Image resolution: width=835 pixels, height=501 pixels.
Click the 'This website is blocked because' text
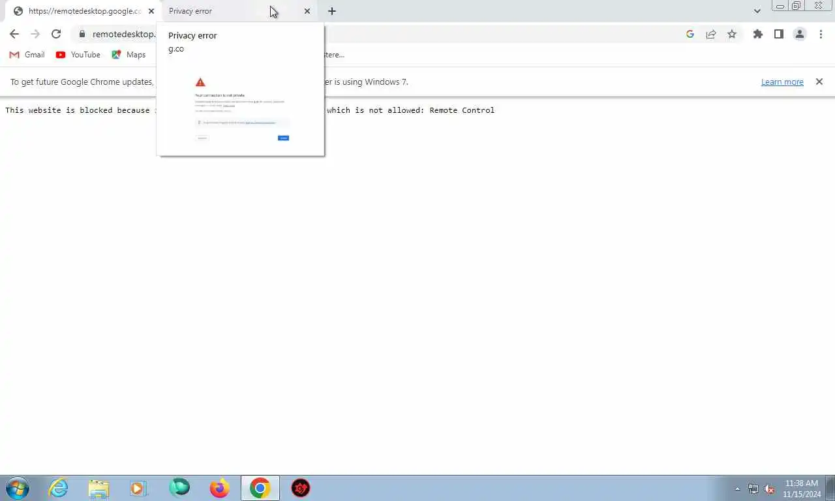click(x=78, y=110)
